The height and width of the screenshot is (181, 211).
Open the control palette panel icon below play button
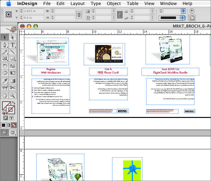(x=192, y=18)
